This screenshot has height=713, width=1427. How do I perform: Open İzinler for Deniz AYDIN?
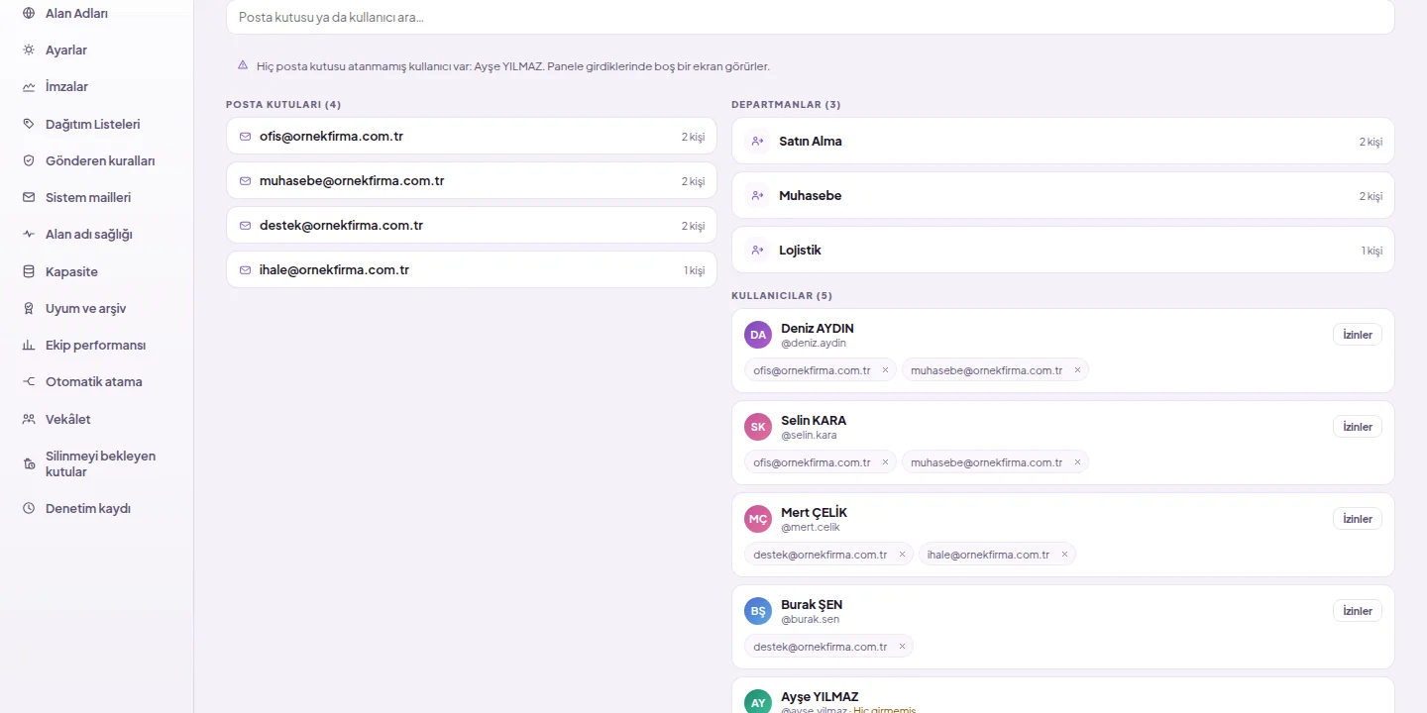(x=1357, y=335)
